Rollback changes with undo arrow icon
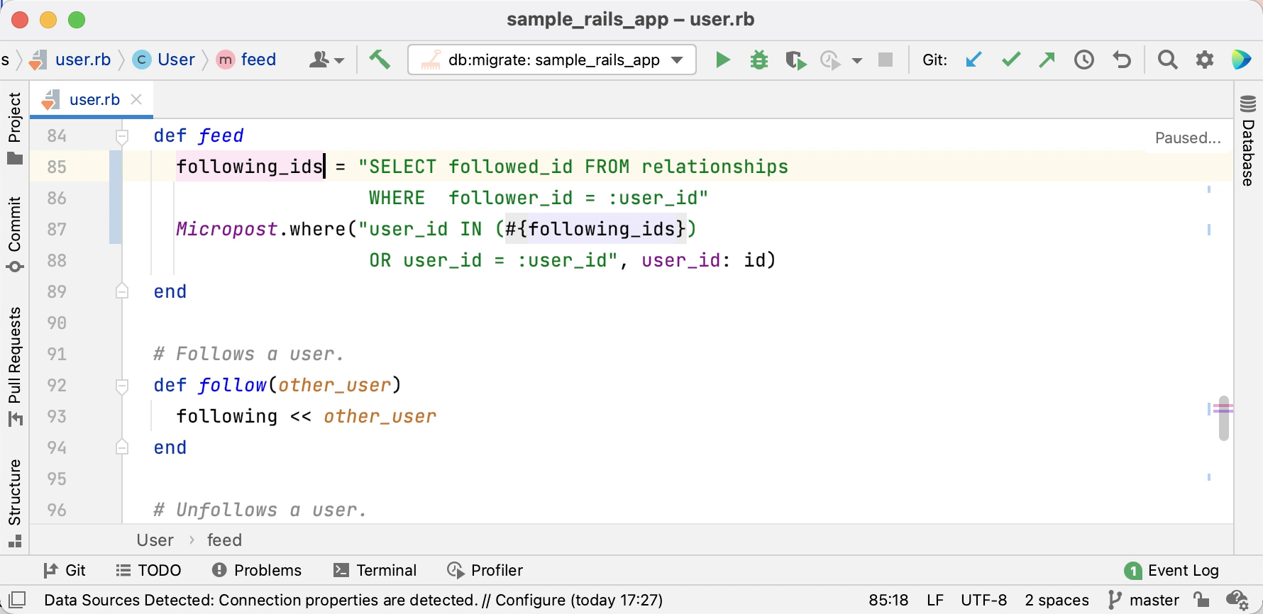Image resolution: width=1263 pixels, height=614 pixels. point(1122,60)
